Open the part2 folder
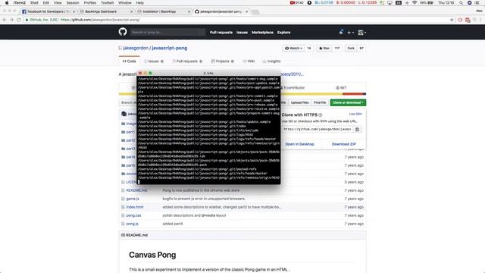485x273 pixels. (x=130, y=140)
